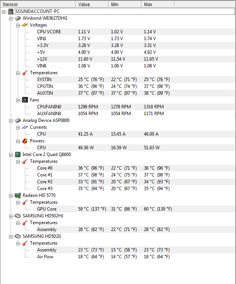
Task: Select the +12V voltage row
Action: pyautogui.click(x=136, y=59)
